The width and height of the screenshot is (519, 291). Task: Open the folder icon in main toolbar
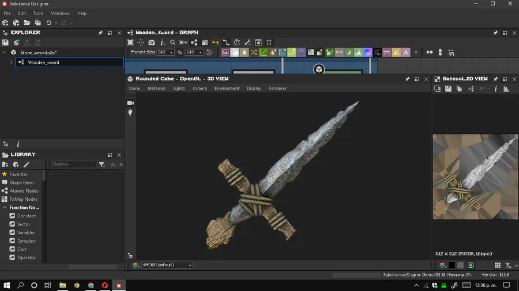click(27, 23)
